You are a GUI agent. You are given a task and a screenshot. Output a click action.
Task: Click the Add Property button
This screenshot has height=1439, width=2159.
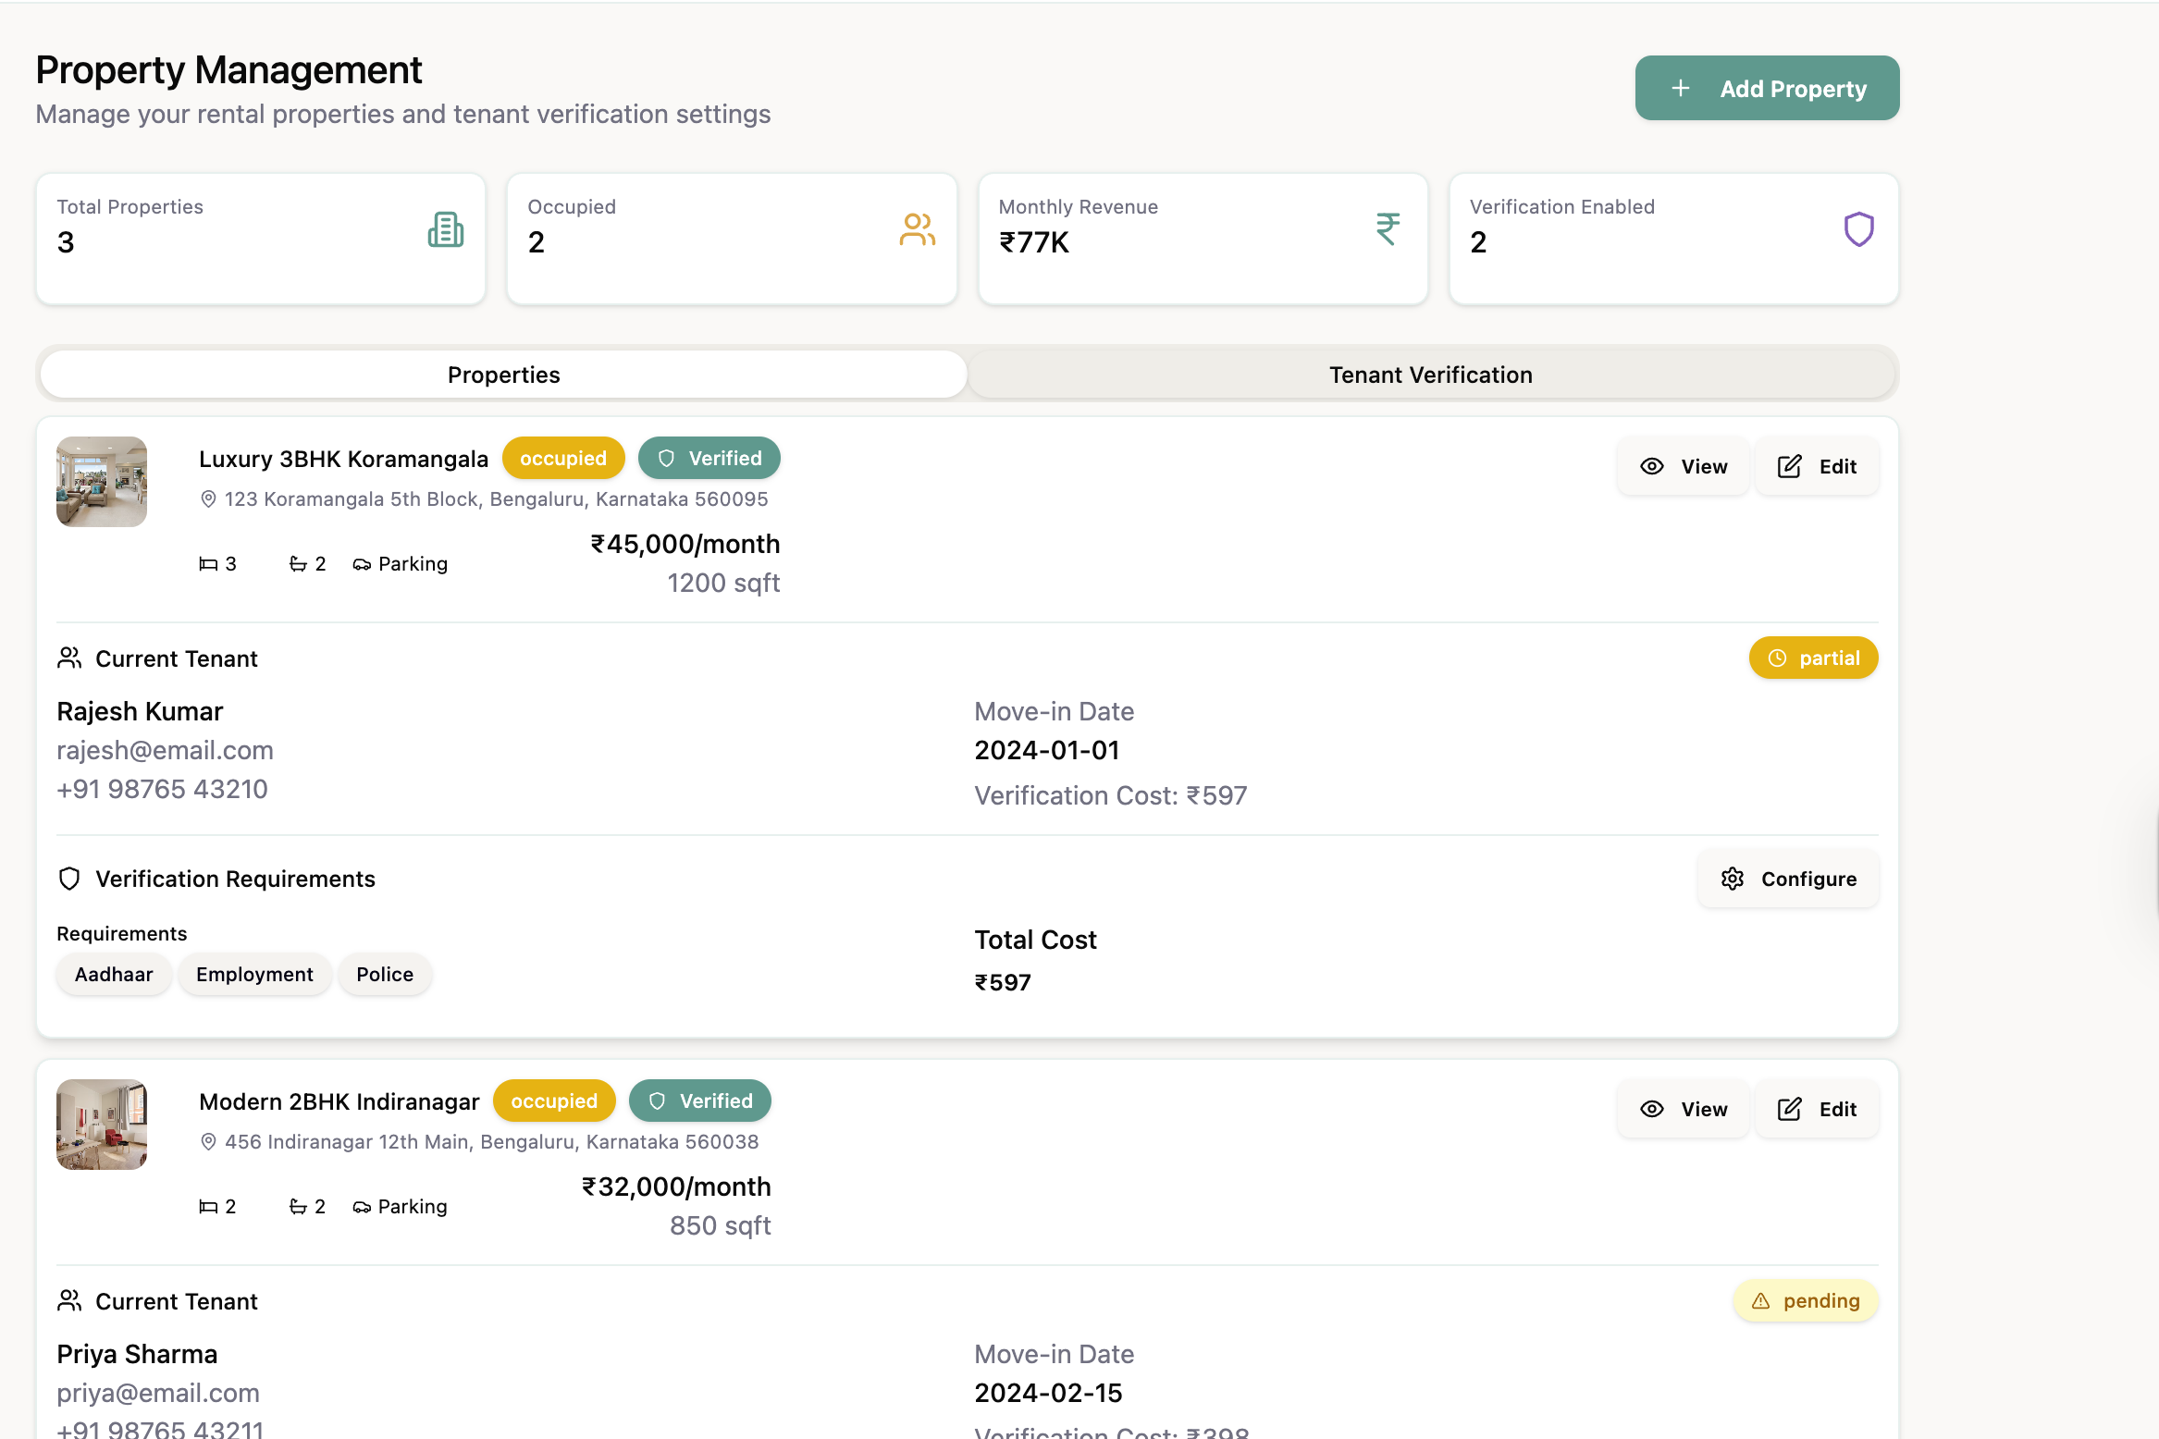pos(1766,88)
